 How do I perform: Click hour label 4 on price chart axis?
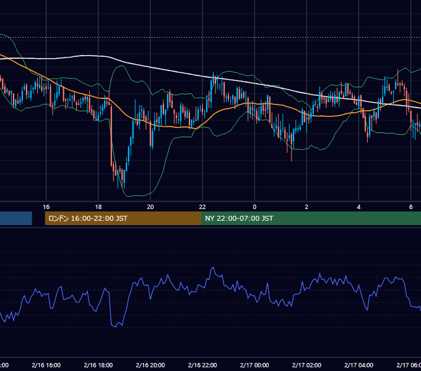[358, 207]
